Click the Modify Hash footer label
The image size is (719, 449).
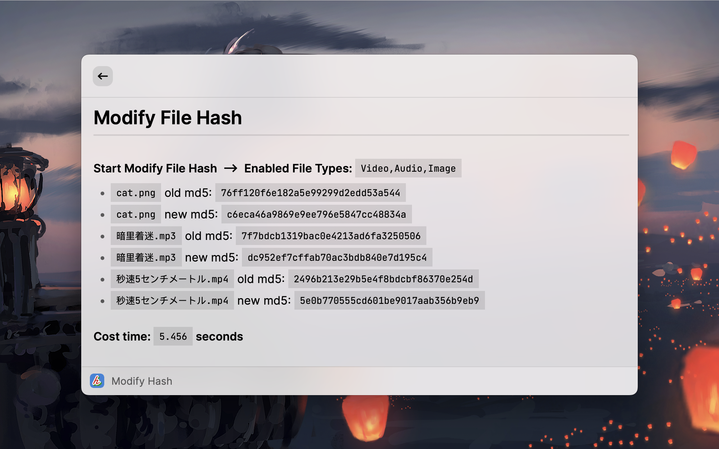click(x=142, y=381)
